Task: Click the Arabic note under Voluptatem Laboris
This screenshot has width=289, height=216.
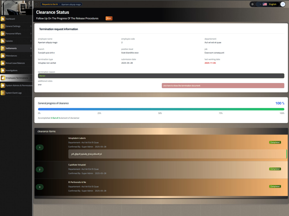Action: [177, 154]
